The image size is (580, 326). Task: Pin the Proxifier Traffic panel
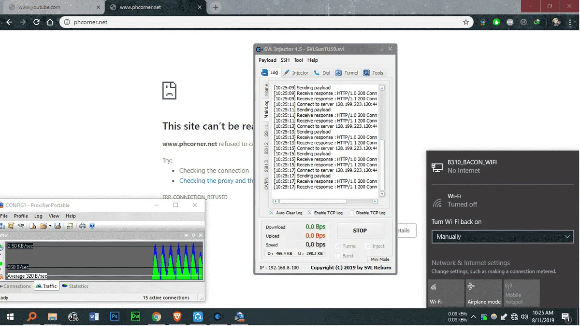tap(194, 235)
